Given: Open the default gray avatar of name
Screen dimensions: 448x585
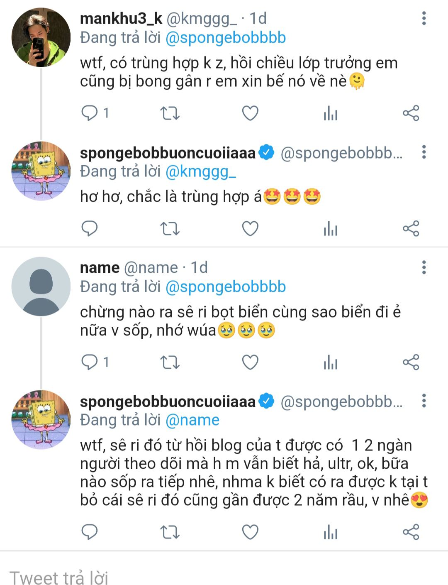Looking at the screenshot, I should tap(41, 286).
